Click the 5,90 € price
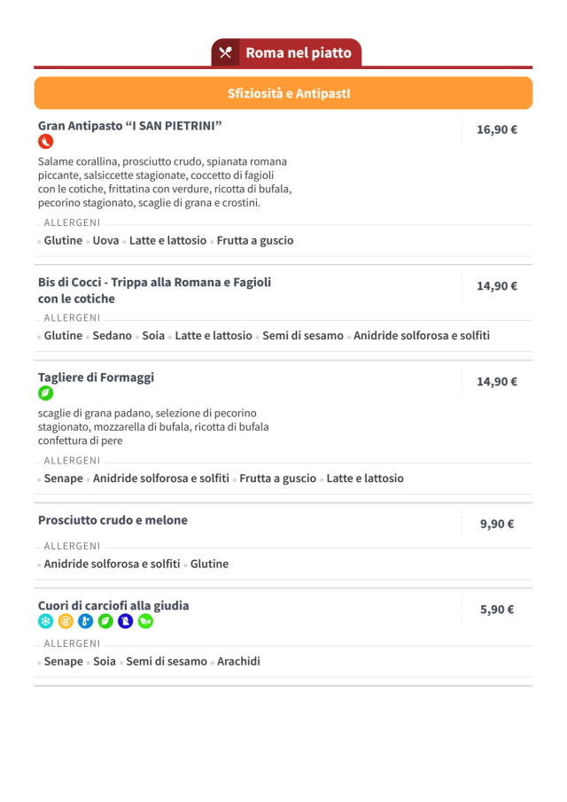 497,610
